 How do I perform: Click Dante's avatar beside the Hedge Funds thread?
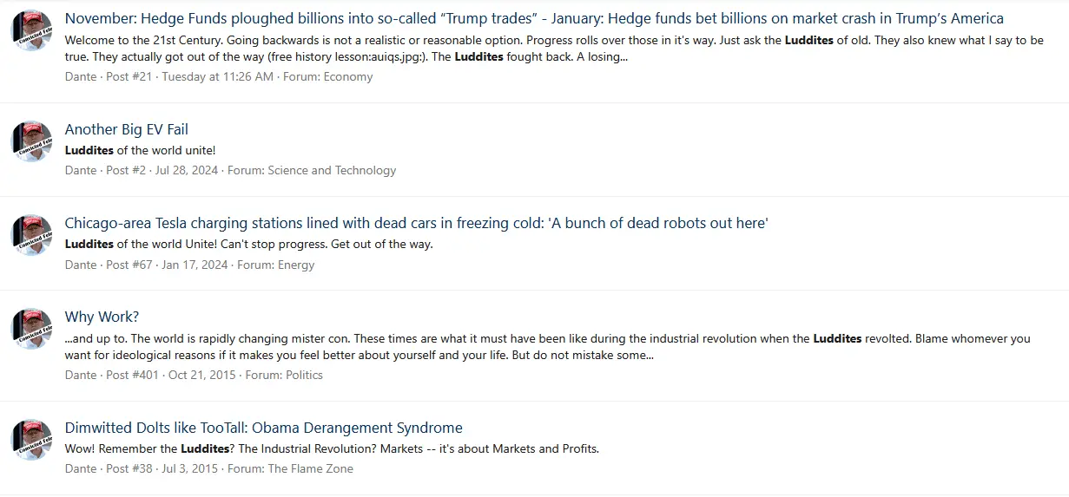click(31, 31)
